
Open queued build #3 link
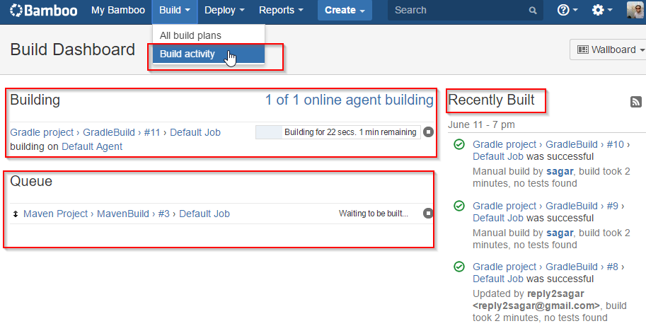tap(164, 214)
